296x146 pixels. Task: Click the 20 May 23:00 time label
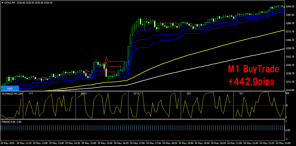coord(283,143)
